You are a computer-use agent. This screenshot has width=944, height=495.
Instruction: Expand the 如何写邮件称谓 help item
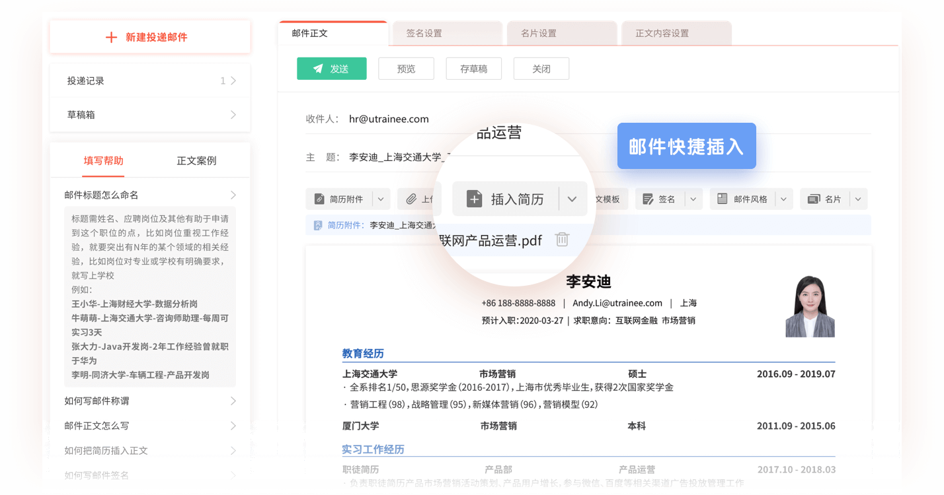149,401
